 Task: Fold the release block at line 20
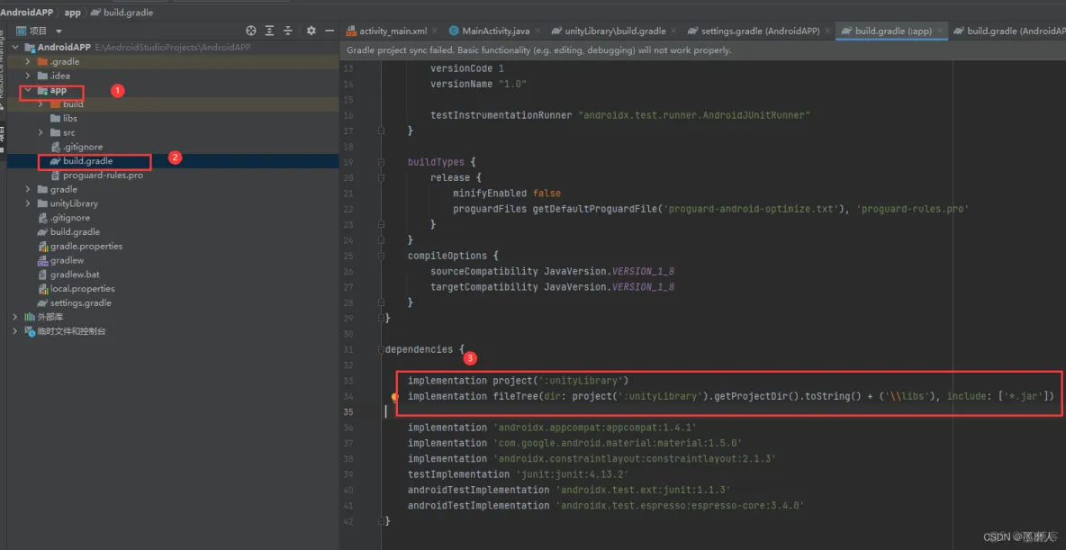tap(382, 178)
